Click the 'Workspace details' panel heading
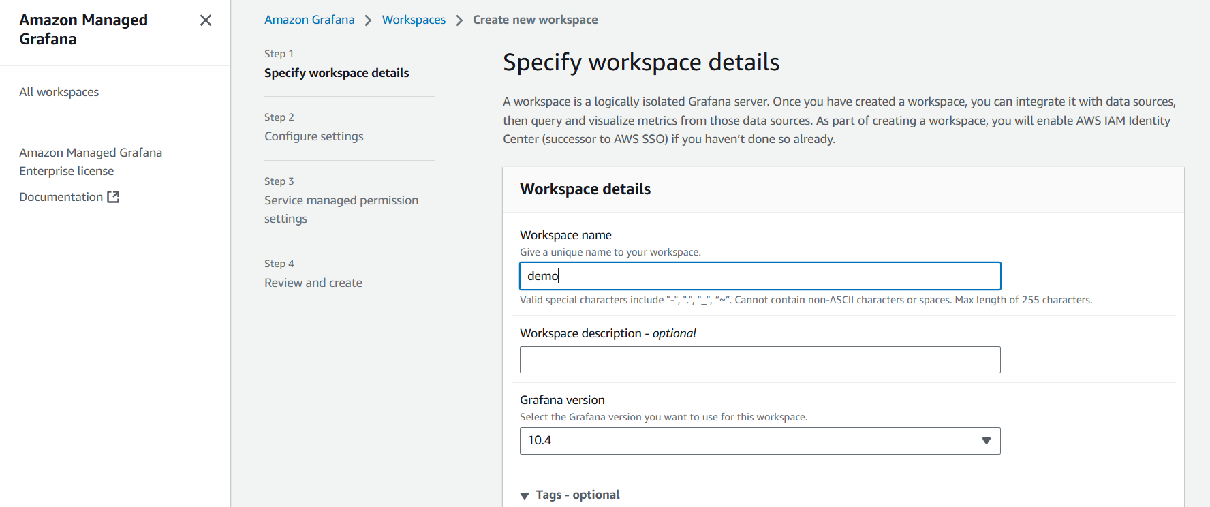The height and width of the screenshot is (507, 1210). tap(585, 189)
